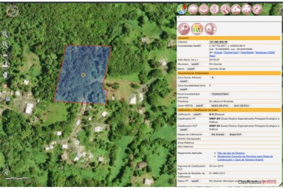This screenshot has height=189, width=283.
Task: Toggle the on/off switch beside Barrio
Action: coord(191,69)
